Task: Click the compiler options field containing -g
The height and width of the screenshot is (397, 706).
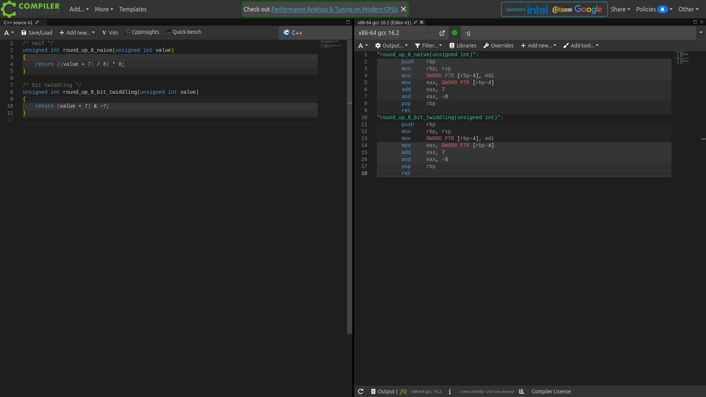Action: [x=578, y=33]
